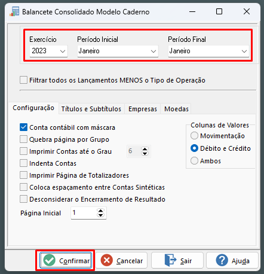
Task: Click the green checkmark Confirmar icon
Action: click(49, 260)
